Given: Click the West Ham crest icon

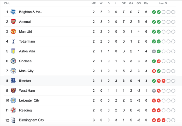Looking at the screenshot, I should coord(13,90).
